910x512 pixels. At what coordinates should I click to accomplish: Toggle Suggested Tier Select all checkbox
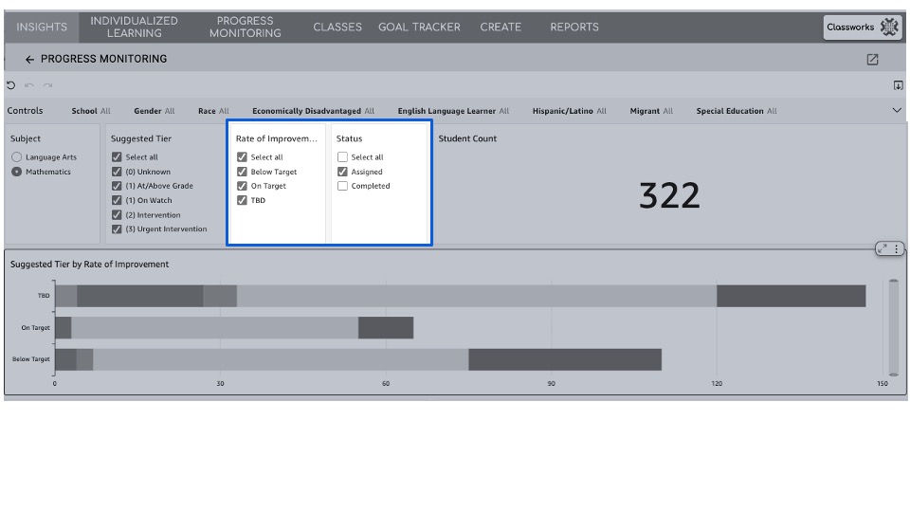[x=117, y=156]
